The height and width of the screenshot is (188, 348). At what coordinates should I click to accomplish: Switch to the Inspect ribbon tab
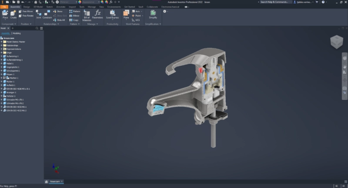pyautogui.click(x=72, y=7)
